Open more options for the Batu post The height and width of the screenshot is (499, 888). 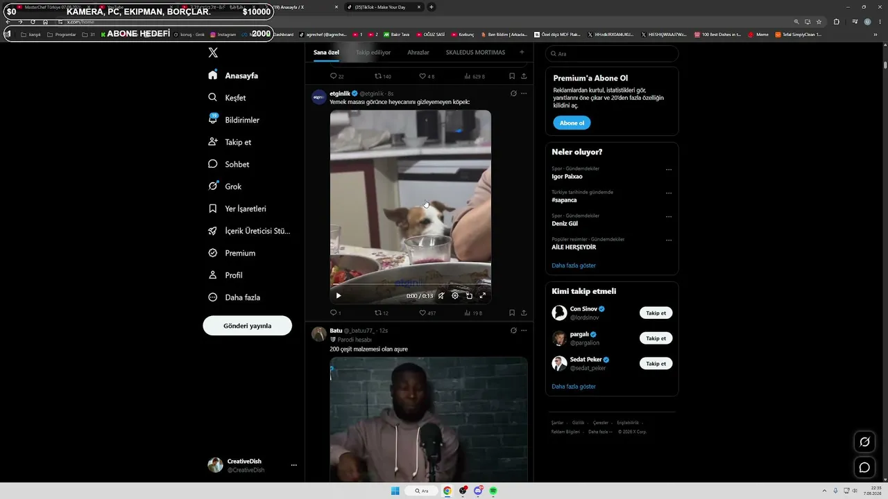(524, 331)
